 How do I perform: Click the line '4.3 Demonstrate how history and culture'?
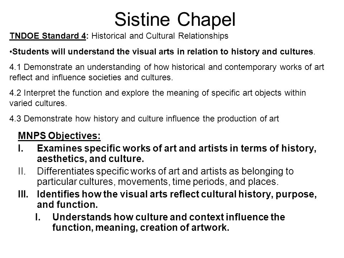(x=144, y=119)
